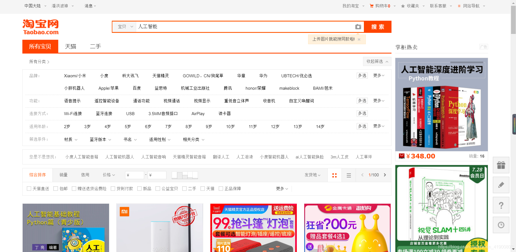This screenshot has width=516, height=252.
Task: Open the 材质 filter dropdown
Action: coord(71,139)
